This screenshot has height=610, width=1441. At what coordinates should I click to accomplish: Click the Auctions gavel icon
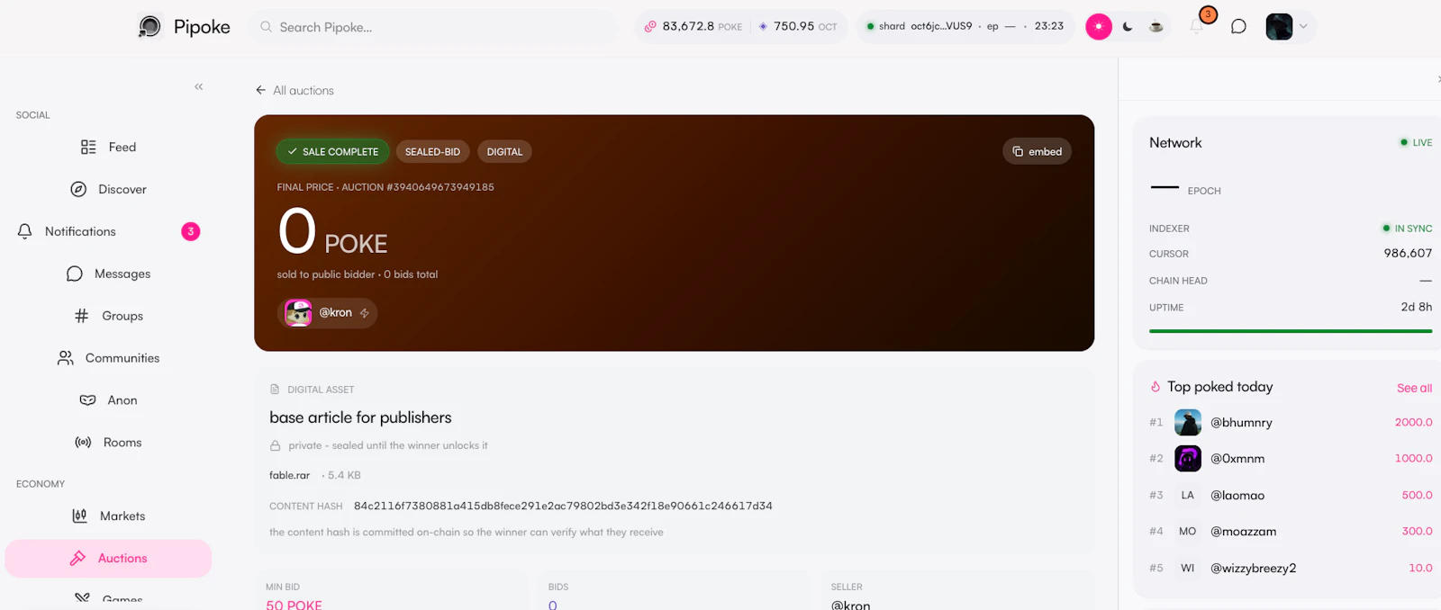click(78, 559)
